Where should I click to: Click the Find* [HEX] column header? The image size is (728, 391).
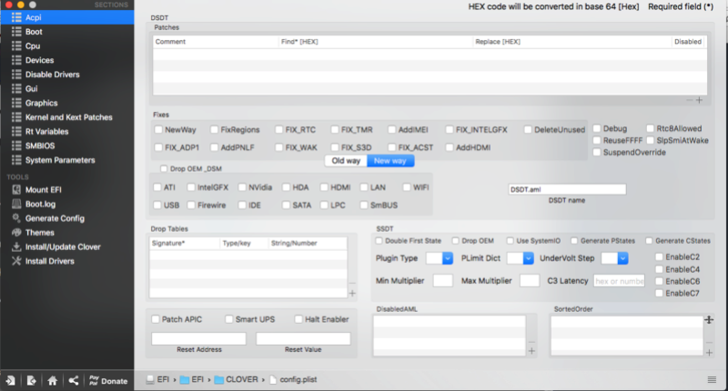coord(375,42)
